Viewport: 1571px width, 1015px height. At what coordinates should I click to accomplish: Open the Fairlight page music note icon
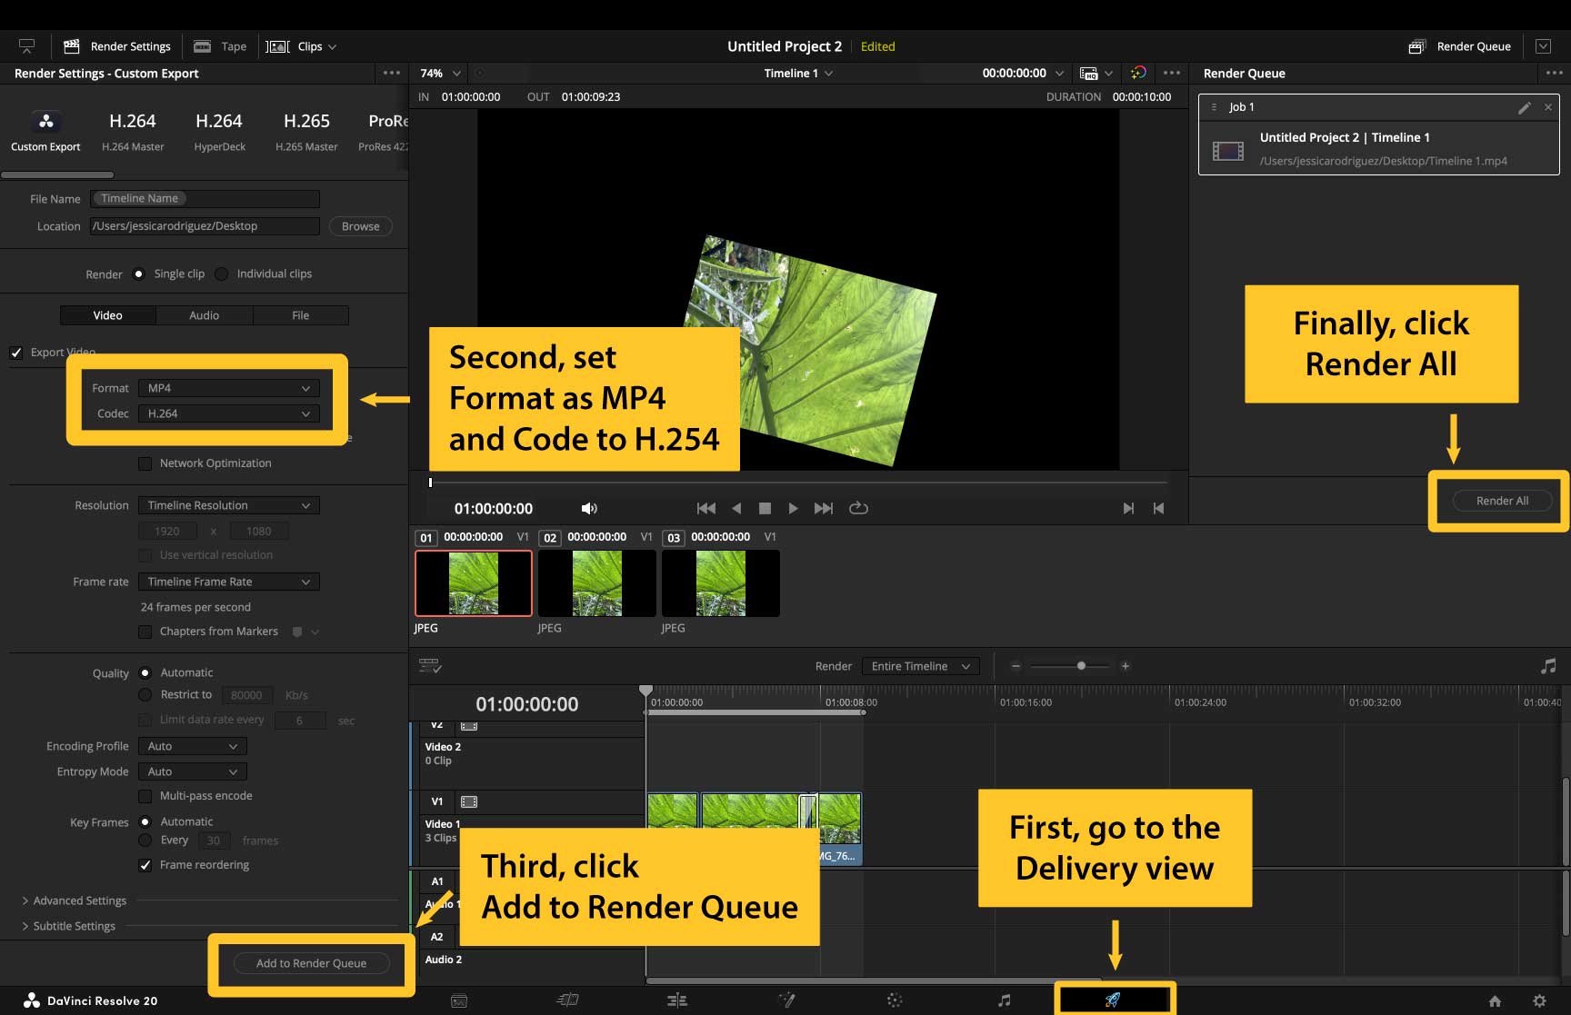point(1004,1000)
